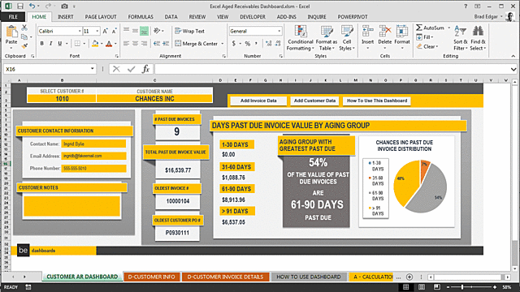Toggle Middle Align in Alignment group
520x292 pixels.
click(135, 31)
